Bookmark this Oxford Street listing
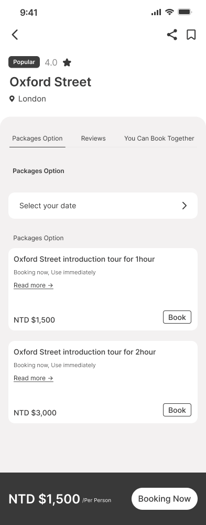 [191, 35]
